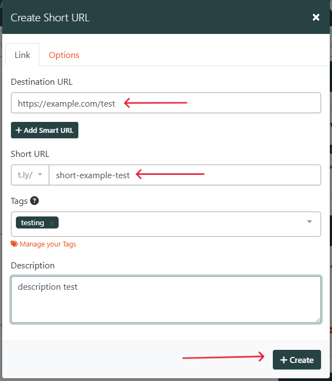The height and width of the screenshot is (381, 332).
Task: Click the Short URL label
Action: pos(30,154)
